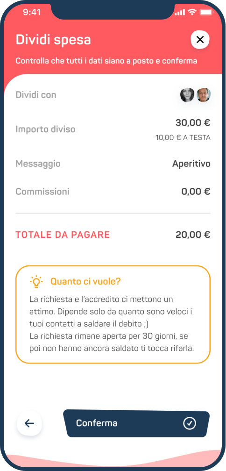
Task: Click the checkmark circle icon in Conferma
Action: 190,423
